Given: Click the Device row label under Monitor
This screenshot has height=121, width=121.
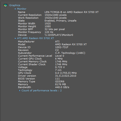Looking at the screenshot, I should (22, 35).
